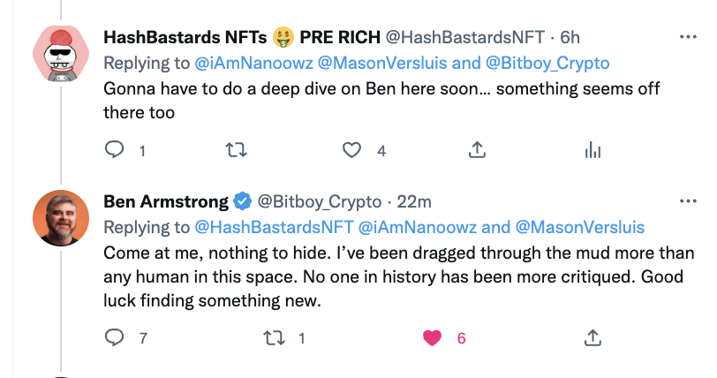Reply to the HashBastards NFTs tweet
This screenshot has height=378, width=717.
(116, 149)
